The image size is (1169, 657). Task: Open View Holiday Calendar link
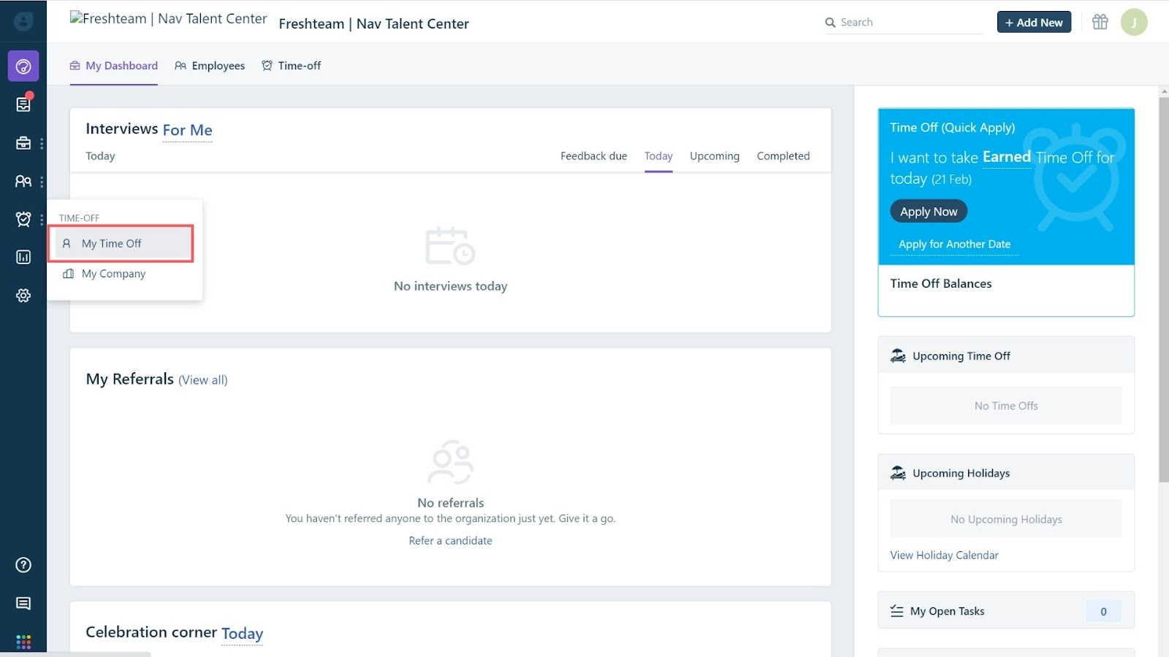[x=944, y=556]
